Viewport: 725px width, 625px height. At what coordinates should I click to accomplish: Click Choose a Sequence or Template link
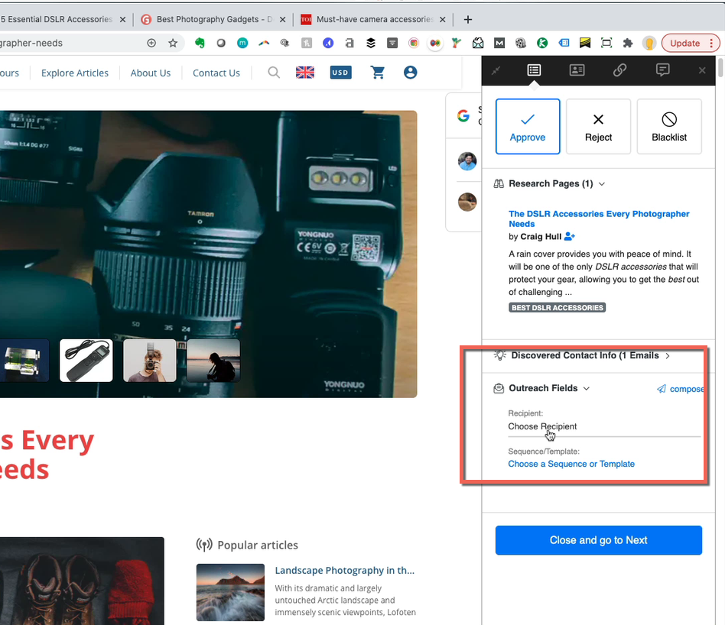[571, 464]
